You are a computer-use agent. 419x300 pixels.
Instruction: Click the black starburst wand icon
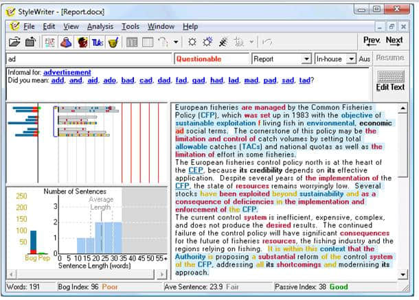[223, 42]
